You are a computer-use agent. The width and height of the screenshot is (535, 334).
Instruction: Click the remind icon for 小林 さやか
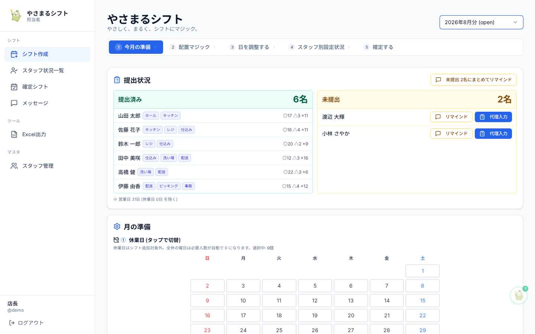pos(438,134)
